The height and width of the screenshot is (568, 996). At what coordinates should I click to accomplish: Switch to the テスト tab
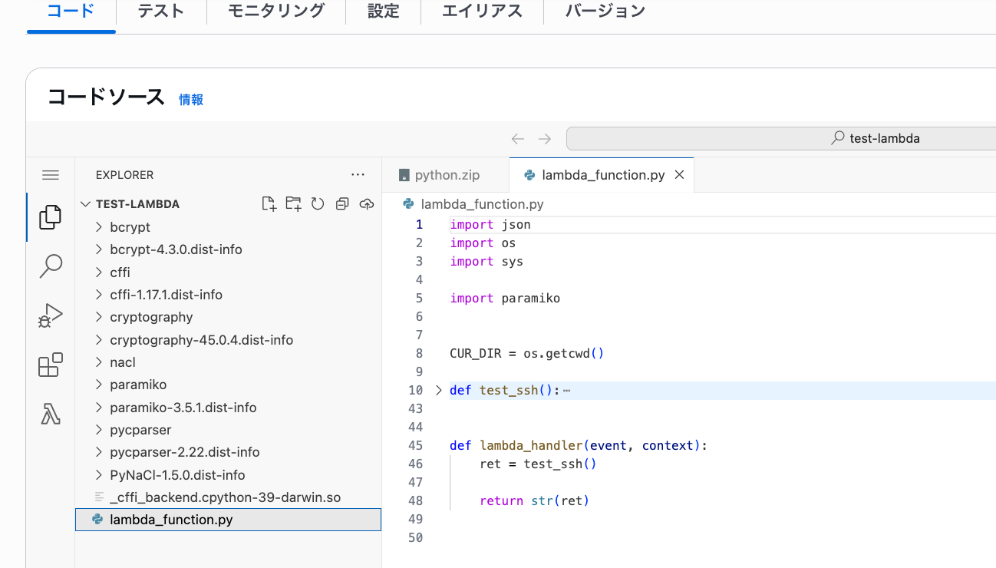click(x=161, y=12)
